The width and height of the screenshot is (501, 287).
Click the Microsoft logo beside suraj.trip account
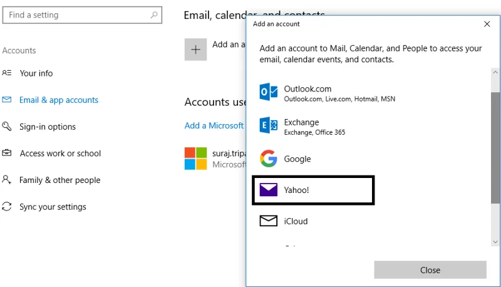tap(195, 159)
